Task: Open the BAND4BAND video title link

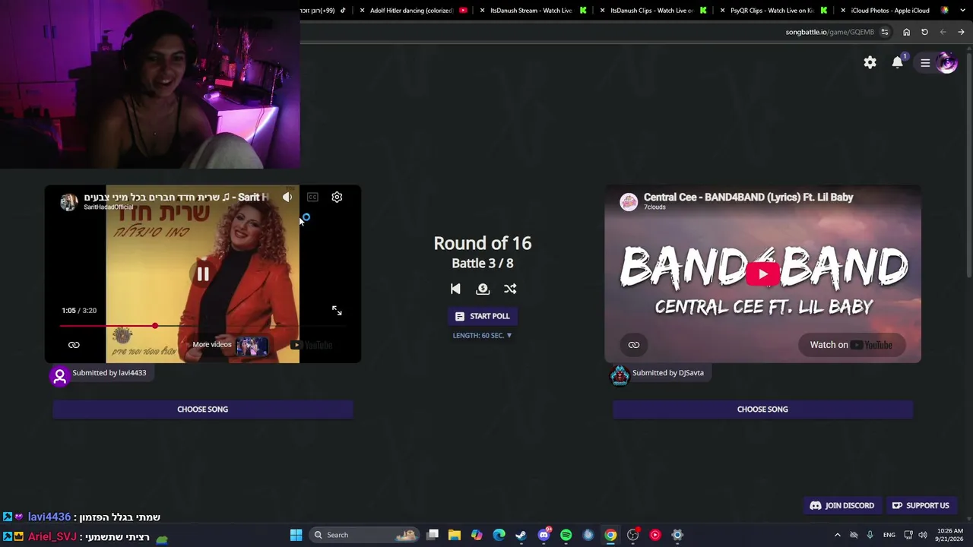Action: pos(748,197)
